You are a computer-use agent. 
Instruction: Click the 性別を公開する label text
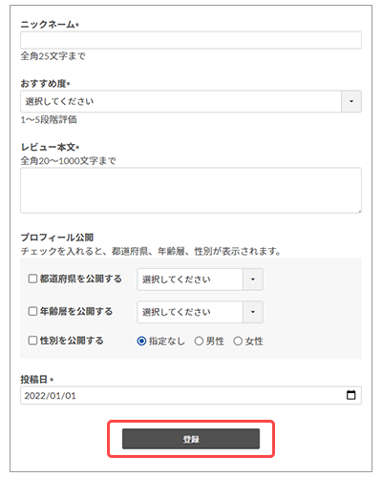click(x=72, y=341)
